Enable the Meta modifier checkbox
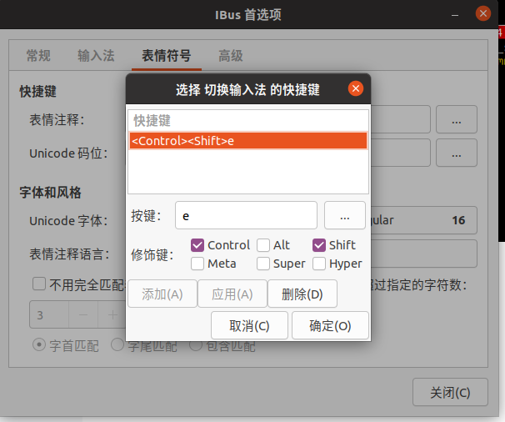 [197, 264]
